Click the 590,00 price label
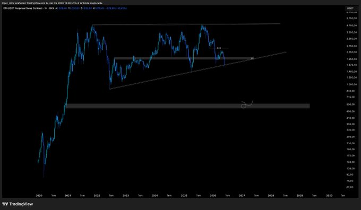361x210 pixels. [350, 104]
